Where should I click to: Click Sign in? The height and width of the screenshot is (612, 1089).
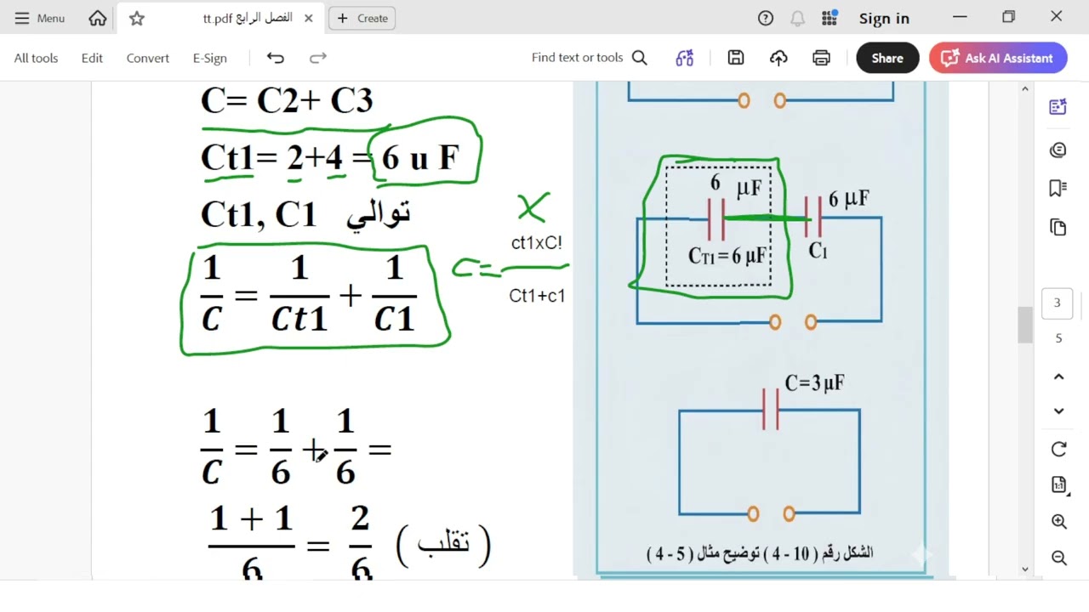pos(884,18)
